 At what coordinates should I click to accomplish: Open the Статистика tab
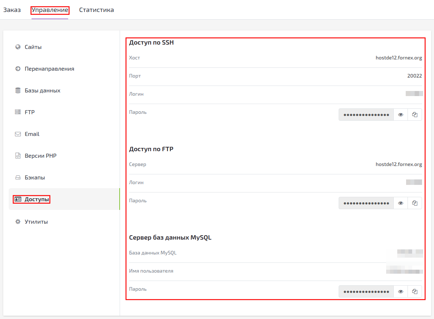point(96,10)
